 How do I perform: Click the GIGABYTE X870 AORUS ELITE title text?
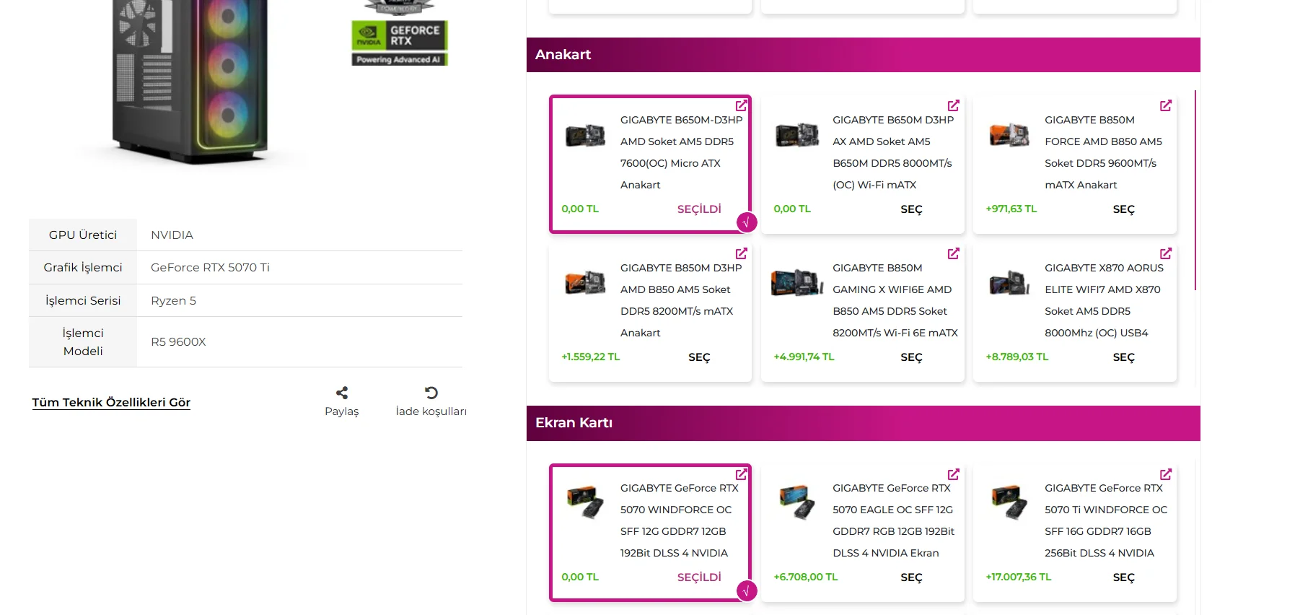pos(1104,300)
